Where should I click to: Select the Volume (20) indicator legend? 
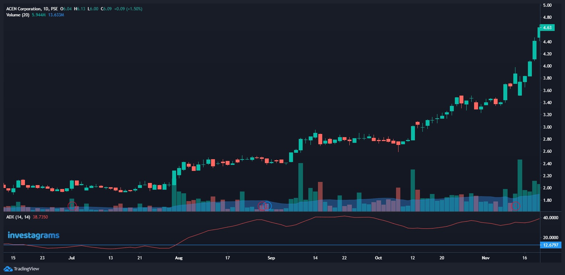(x=18, y=15)
